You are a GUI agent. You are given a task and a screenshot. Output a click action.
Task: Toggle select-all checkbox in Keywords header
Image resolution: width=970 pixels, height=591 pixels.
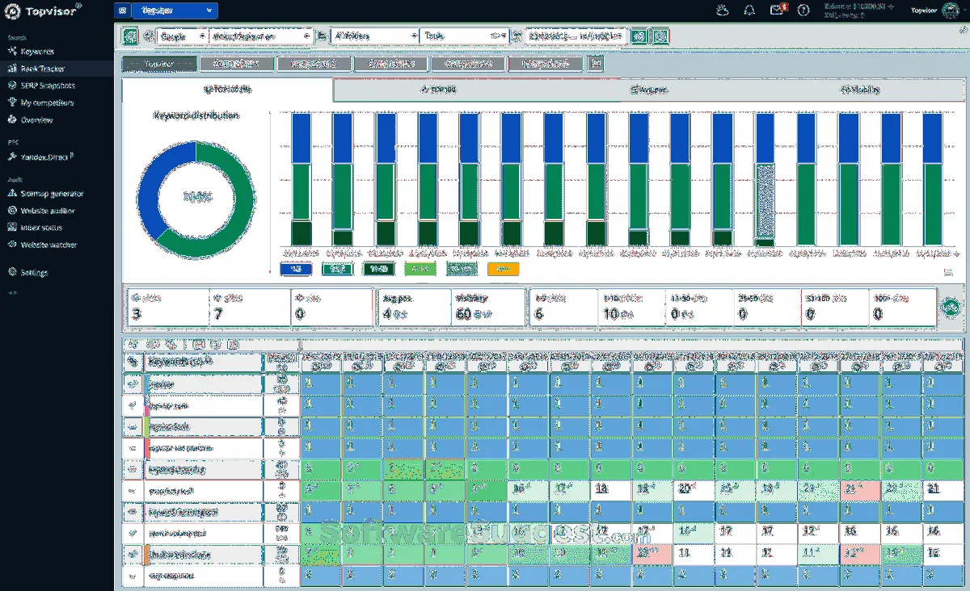coord(133,363)
